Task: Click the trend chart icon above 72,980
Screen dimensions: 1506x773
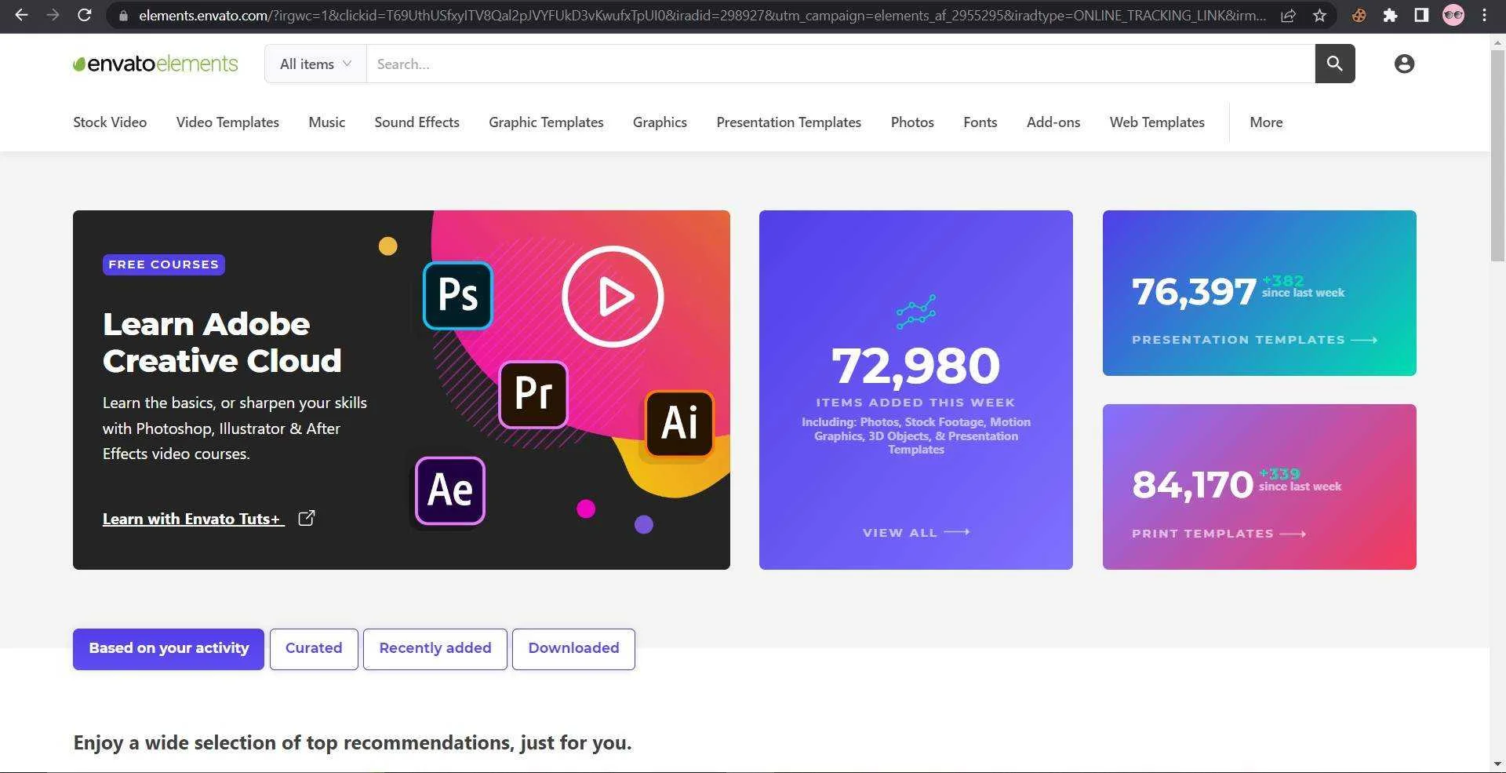Action: click(x=915, y=312)
